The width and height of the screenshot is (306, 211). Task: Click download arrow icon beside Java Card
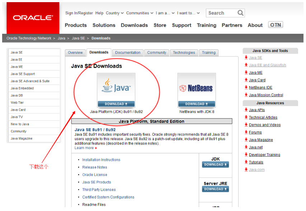(246, 80)
